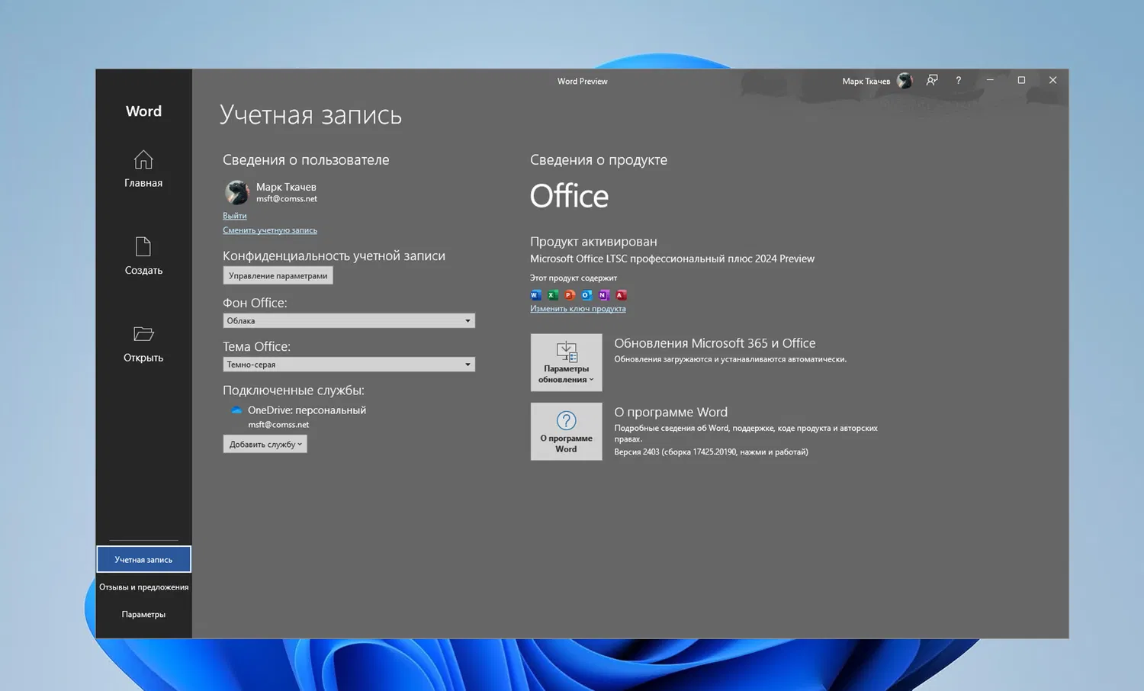Close the Word Preview window
The width and height of the screenshot is (1144, 691).
point(1052,80)
